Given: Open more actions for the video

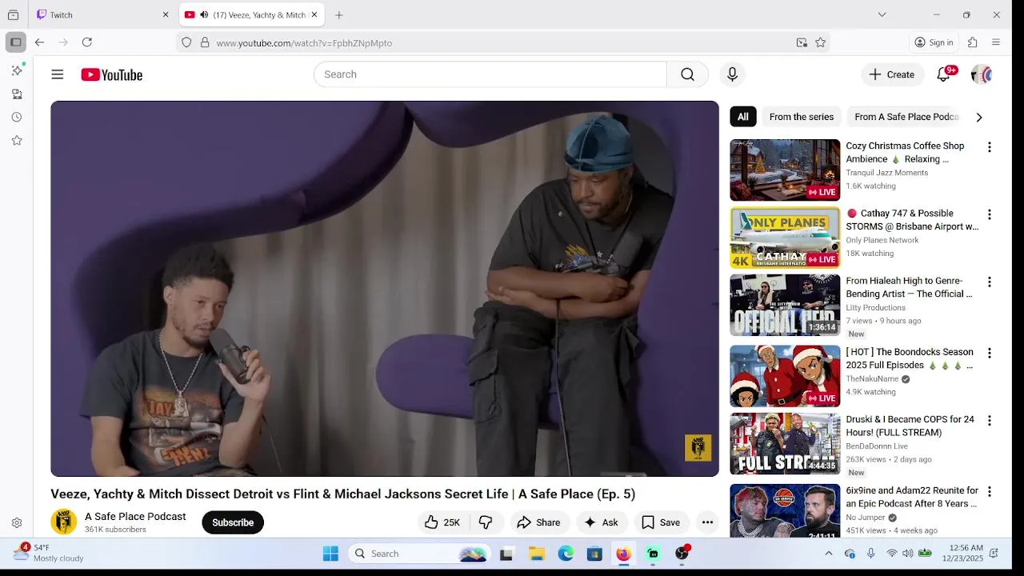Looking at the screenshot, I should tap(707, 522).
